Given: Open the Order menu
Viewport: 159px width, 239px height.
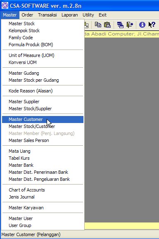Looking at the screenshot, I should (x=27, y=15).
